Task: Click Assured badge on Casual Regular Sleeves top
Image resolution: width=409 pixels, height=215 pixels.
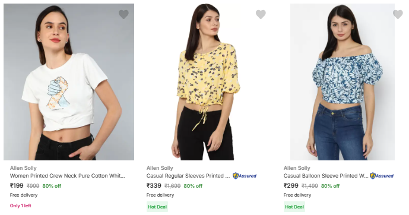Action: [x=245, y=176]
